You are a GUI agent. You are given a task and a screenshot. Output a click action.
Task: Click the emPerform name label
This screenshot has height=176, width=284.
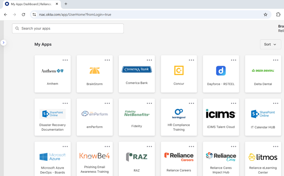95,127
